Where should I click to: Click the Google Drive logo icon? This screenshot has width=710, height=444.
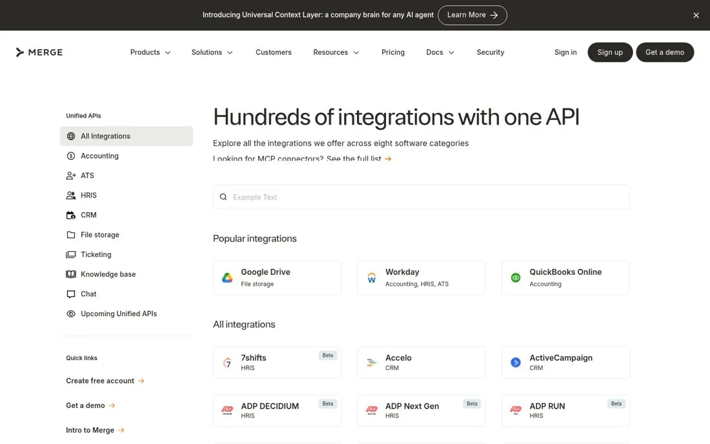(x=227, y=278)
